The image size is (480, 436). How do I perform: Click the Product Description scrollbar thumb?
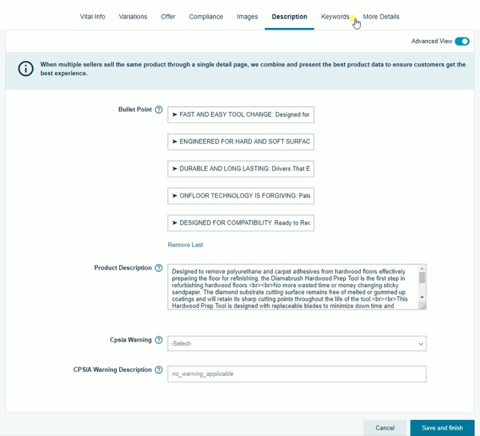[x=422, y=278]
